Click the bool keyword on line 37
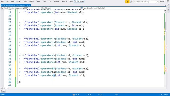Viewport: 170px width, 96px height. click(37, 72)
